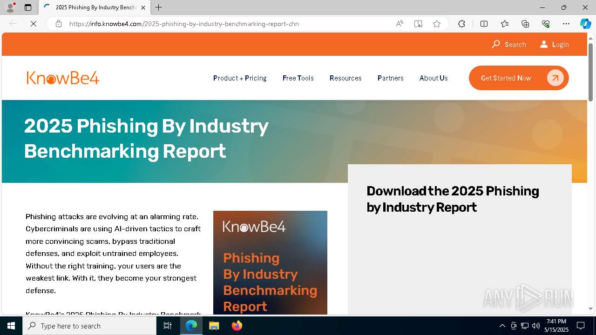Image resolution: width=596 pixels, height=335 pixels.
Task: Open File Explorer from taskbar
Action: 214,326
